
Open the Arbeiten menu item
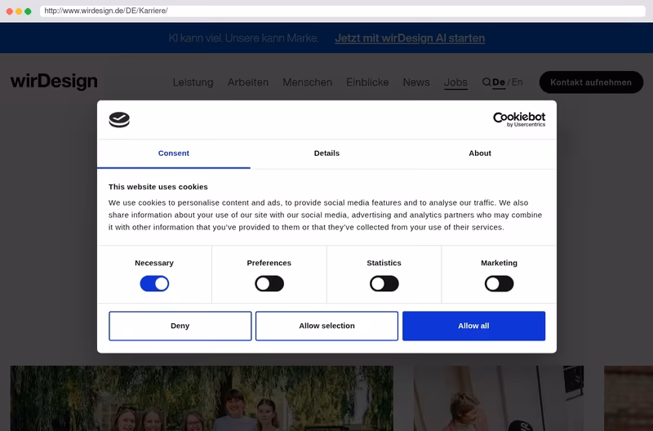248,82
